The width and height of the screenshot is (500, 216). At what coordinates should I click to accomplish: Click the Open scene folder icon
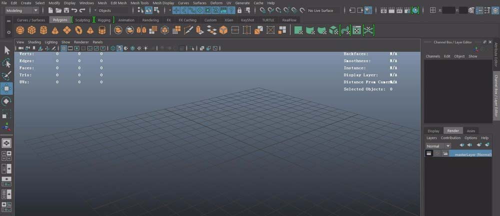[x=58, y=10]
